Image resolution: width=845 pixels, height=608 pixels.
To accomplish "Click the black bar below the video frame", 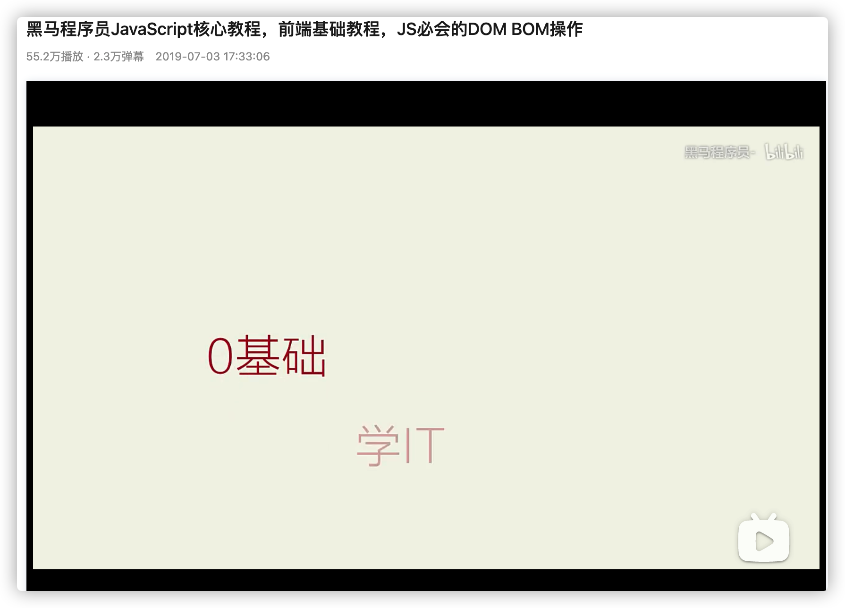I will pyautogui.click(x=426, y=579).
